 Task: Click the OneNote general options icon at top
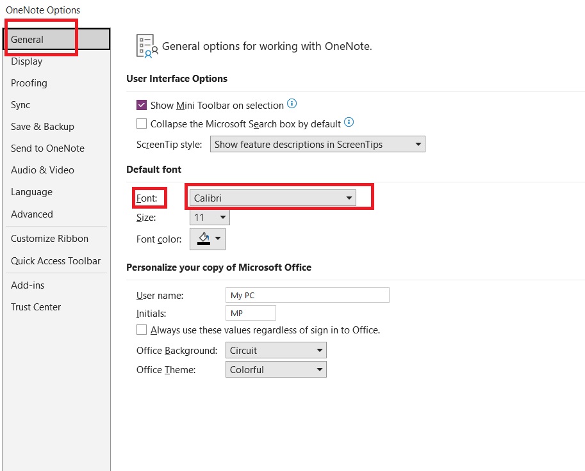point(146,45)
